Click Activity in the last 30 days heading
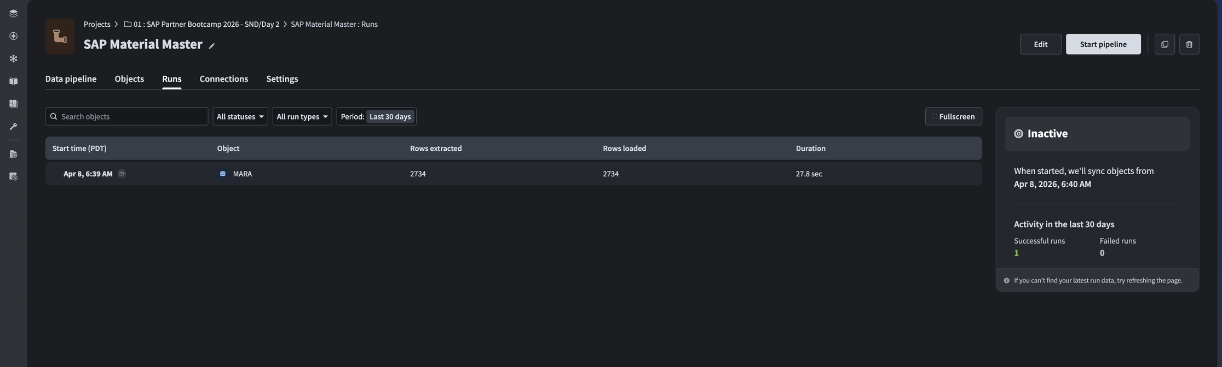 pyautogui.click(x=1064, y=224)
